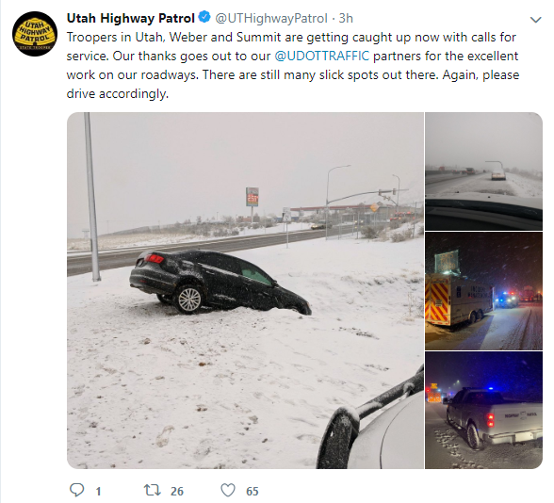Open the 3h timestamp link
Viewport: 554px width, 503px height.
point(346,18)
